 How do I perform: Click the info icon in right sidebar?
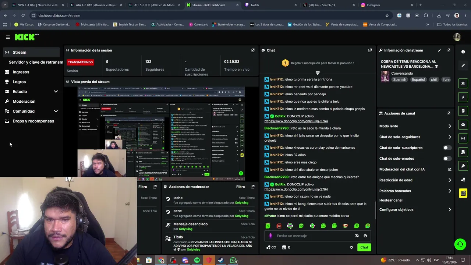click(463, 52)
